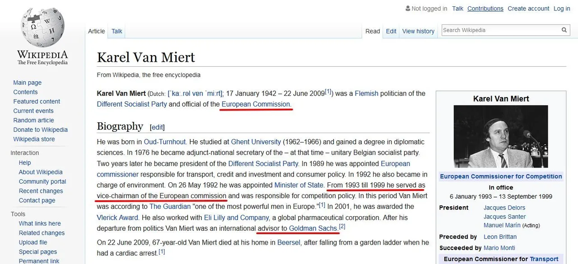Open Recent changes in sidebar
This screenshot has width=578, height=264.
(x=41, y=191)
